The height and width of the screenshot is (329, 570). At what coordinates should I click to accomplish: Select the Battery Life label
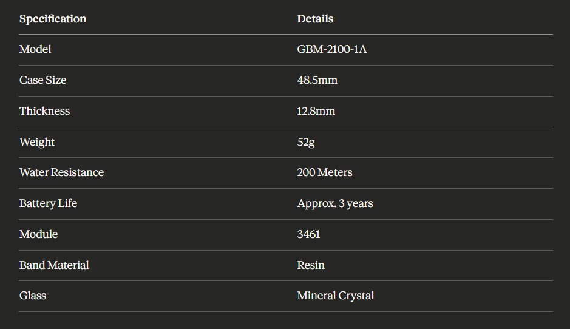[x=48, y=203]
